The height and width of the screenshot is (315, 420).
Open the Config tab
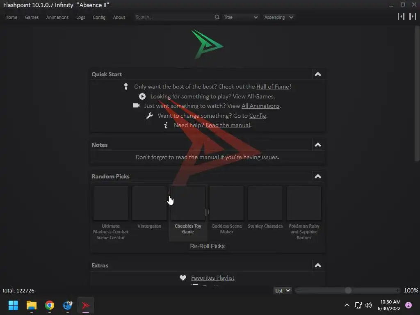click(99, 17)
